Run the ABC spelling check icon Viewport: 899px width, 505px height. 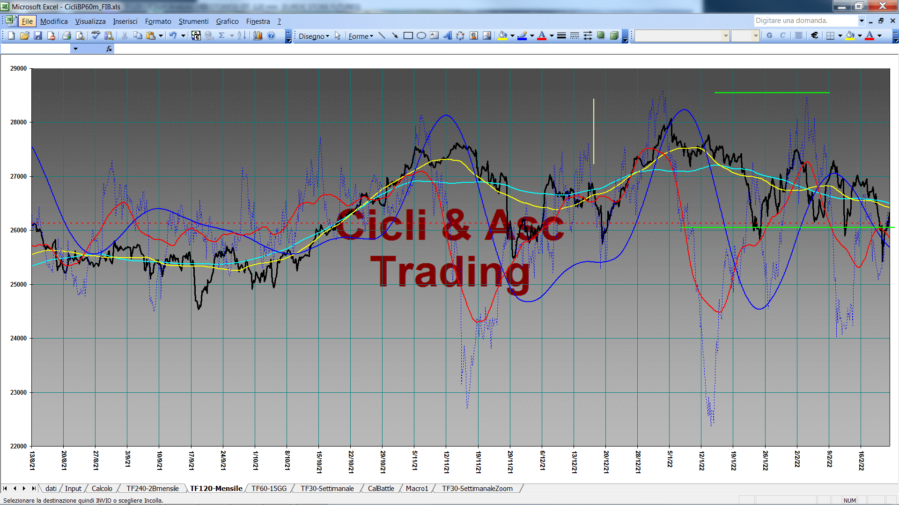point(96,36)
